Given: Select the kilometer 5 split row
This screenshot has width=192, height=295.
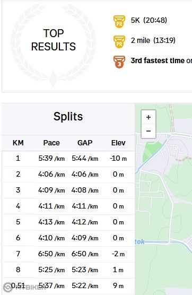Looking at the screenshot, I should point(68,222).
